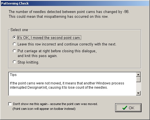Enable the "Don't show me this again" checkbox
The image size is (150, 120).
pyautogui.click(x=10, y=104)
